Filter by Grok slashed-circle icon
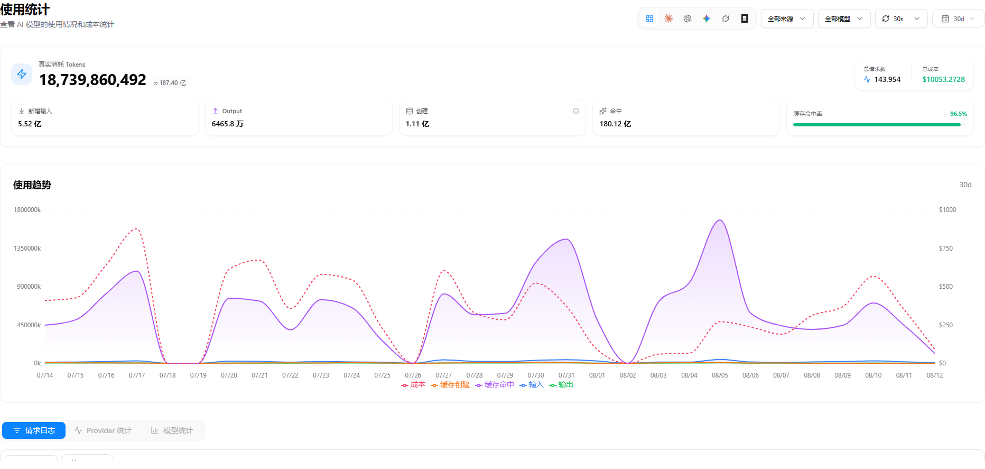Screen dimensions: 985x469 pyautogui.click(x=726, y=19)
